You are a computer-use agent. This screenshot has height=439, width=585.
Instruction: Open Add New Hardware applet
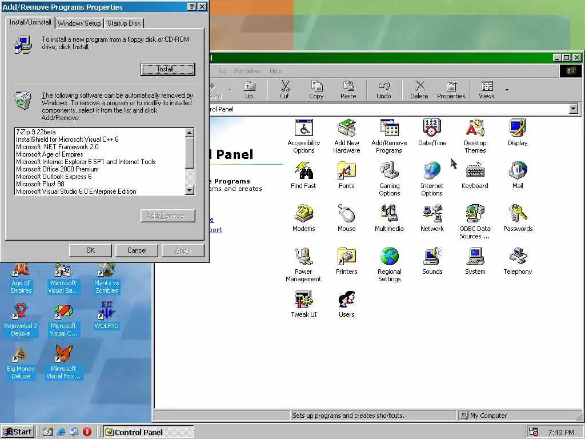coord(347,136)
